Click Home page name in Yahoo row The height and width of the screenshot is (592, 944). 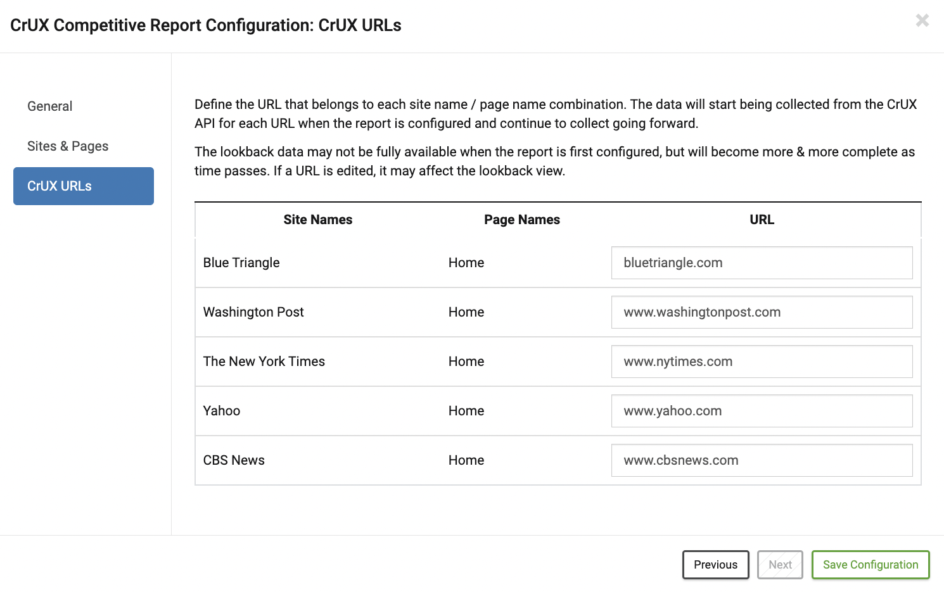(466, 411)
